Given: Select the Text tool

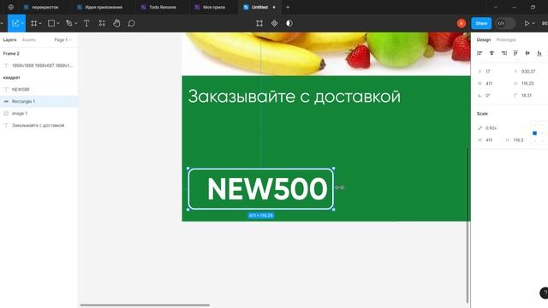Looking at the screenshot, I should coord(86,23).
